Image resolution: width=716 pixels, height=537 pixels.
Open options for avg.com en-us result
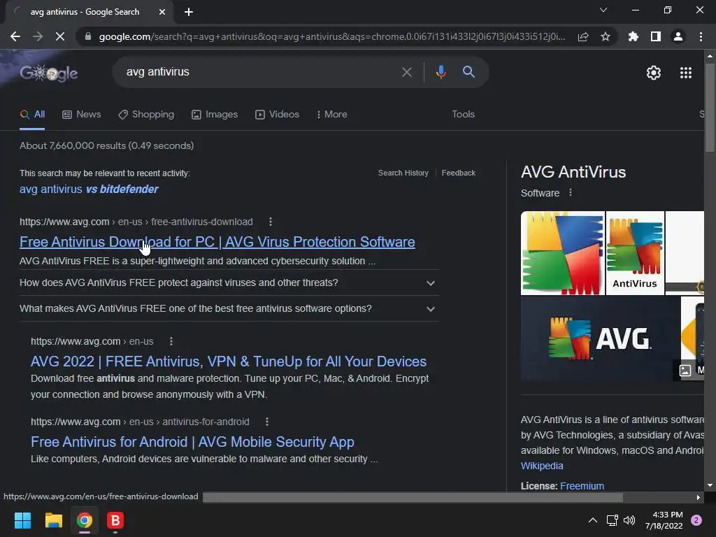(171, 341)
